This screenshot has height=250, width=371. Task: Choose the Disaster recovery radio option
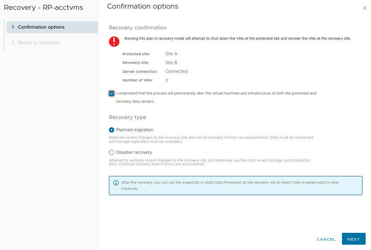point(112,152)
